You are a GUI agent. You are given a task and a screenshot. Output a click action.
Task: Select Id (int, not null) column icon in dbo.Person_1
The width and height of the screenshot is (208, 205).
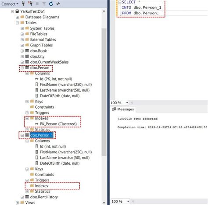click(x=37, y=146)
